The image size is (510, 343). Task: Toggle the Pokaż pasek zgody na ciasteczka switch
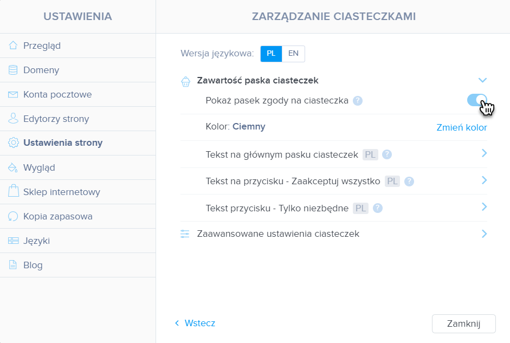[477, 100]
